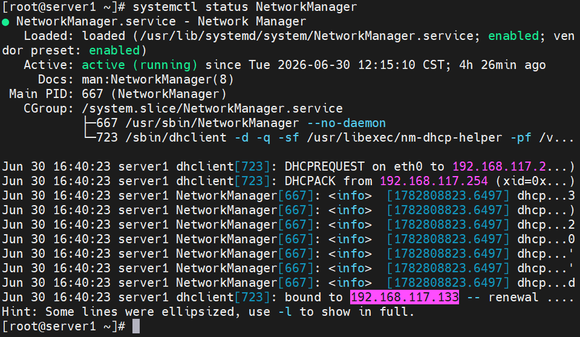Click 'eth0' in the DHCPREQUEST line
This screenshot has height=337, width=580.
click(x=408, y=166)
